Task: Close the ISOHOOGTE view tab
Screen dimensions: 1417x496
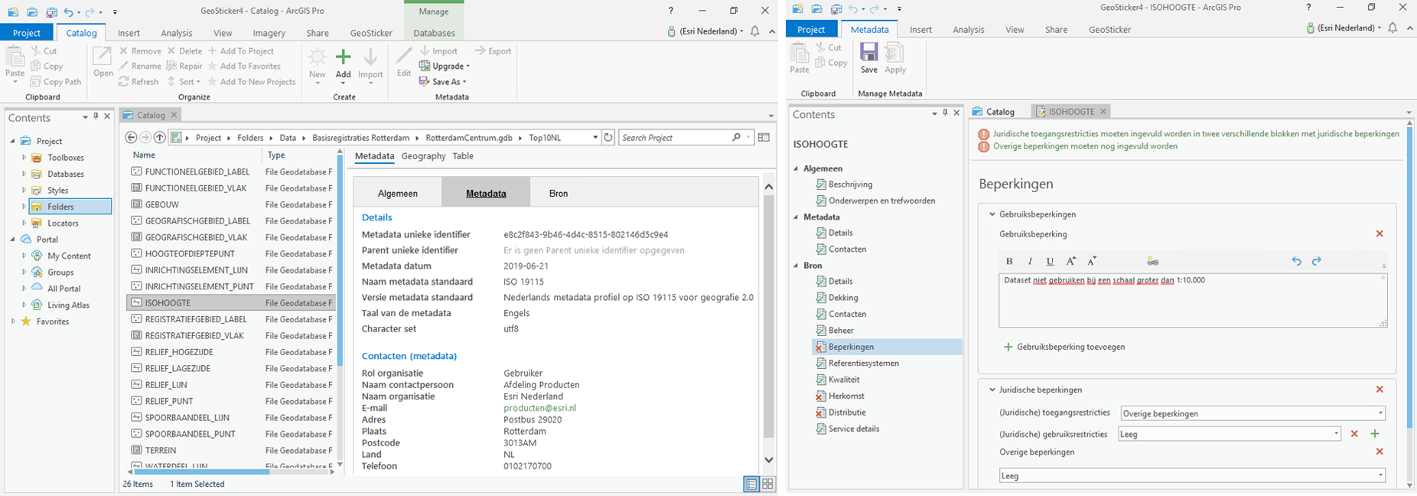Action: (1103, 112)
